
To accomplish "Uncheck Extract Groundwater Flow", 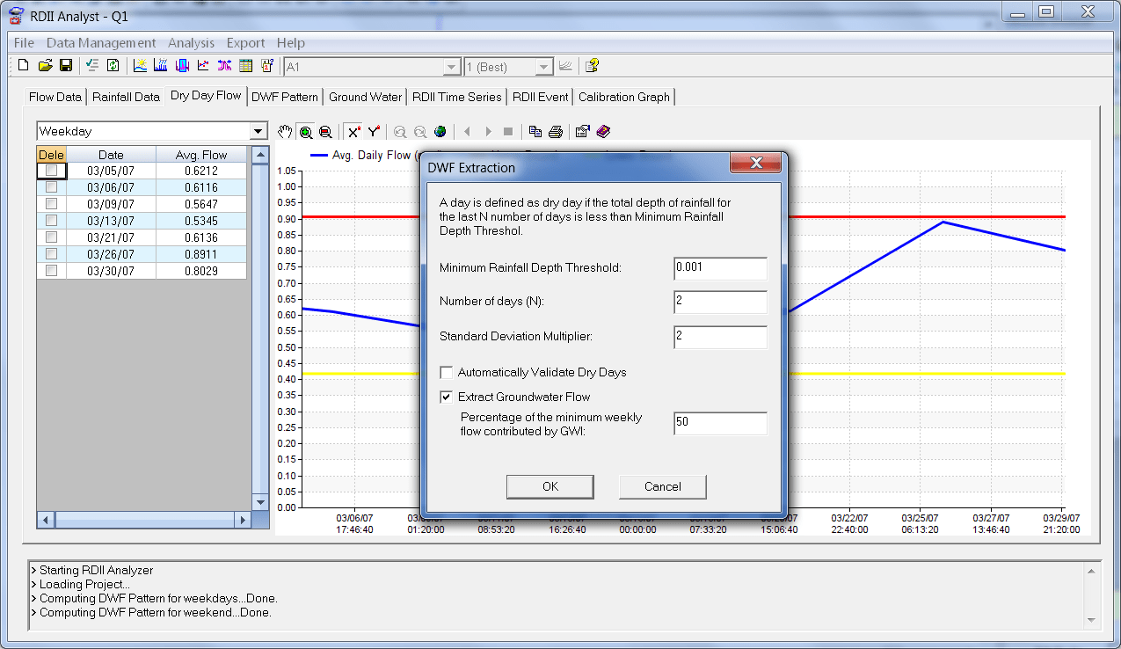I will [447, 397].
